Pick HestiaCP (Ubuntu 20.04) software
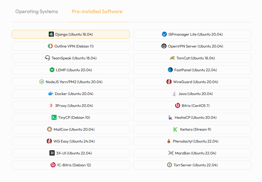This screenshot has height=182, width=262. 192,118
